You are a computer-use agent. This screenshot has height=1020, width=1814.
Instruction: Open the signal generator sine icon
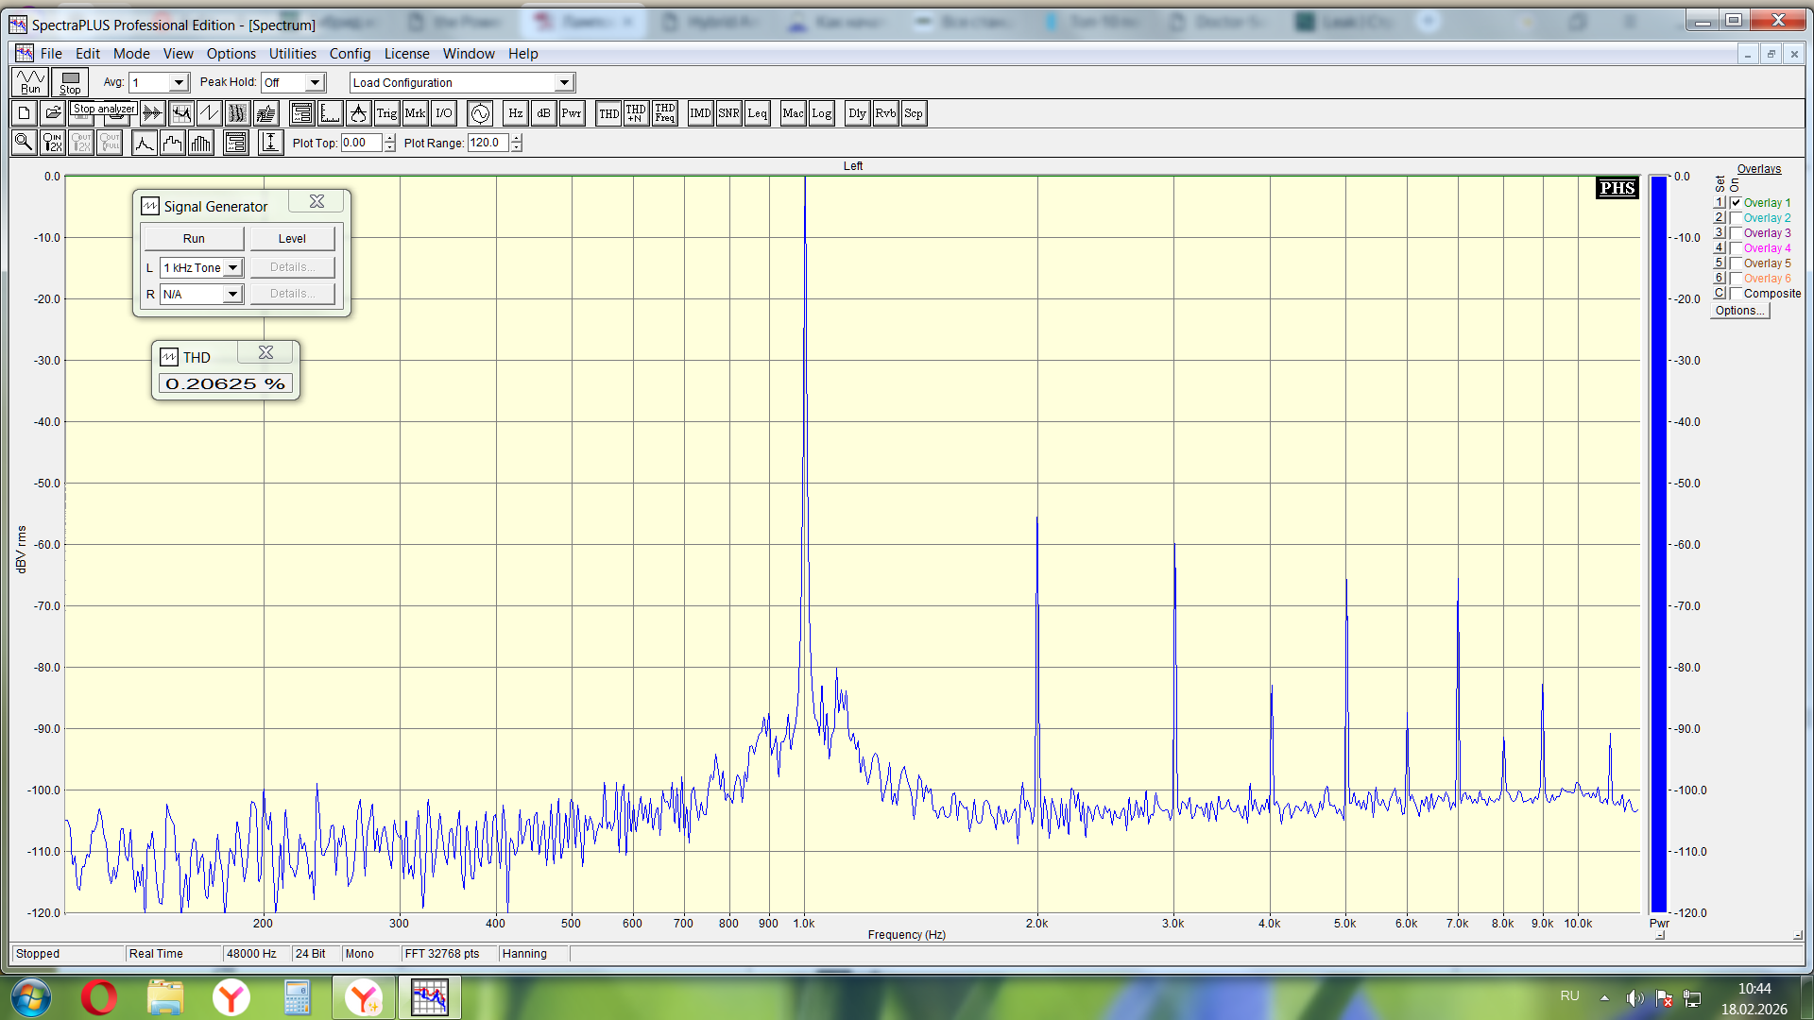point(480,113)
